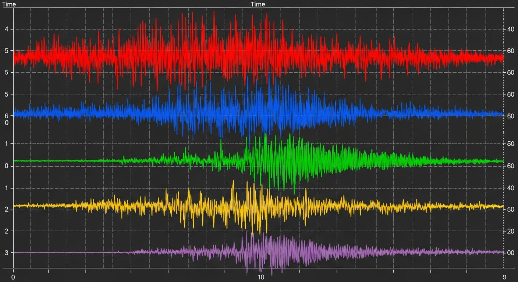The height and width of the screenshot is (282, 518).
Task: Click the centered Time axis title
Action: pos(258,4)
